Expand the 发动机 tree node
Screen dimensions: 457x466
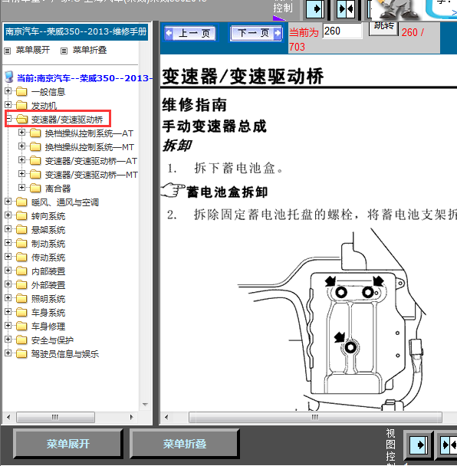(x=8, y=104)
